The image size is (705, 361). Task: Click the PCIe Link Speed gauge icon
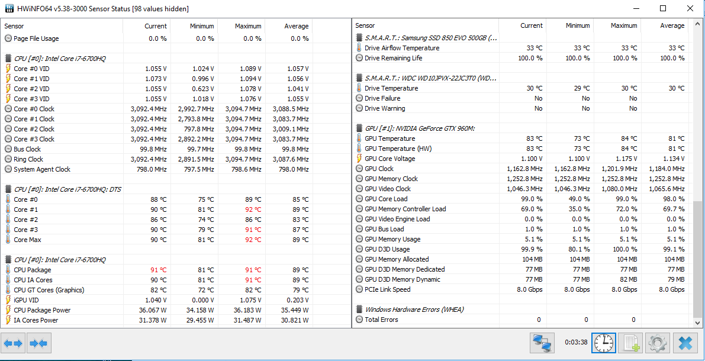[x=359, y=289]
